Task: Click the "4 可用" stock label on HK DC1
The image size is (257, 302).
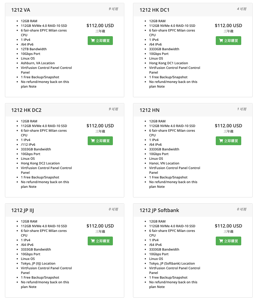Action: 242,9
